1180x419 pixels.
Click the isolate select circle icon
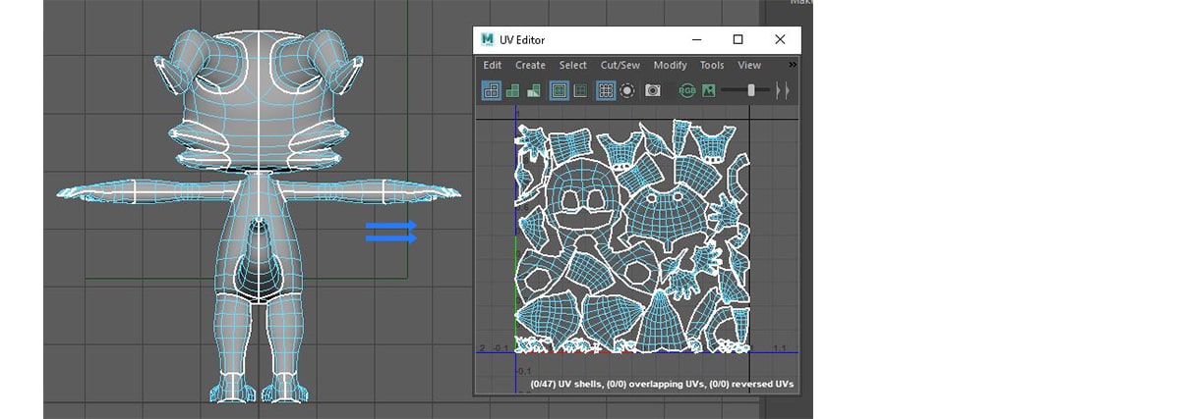tap(627, 90)
